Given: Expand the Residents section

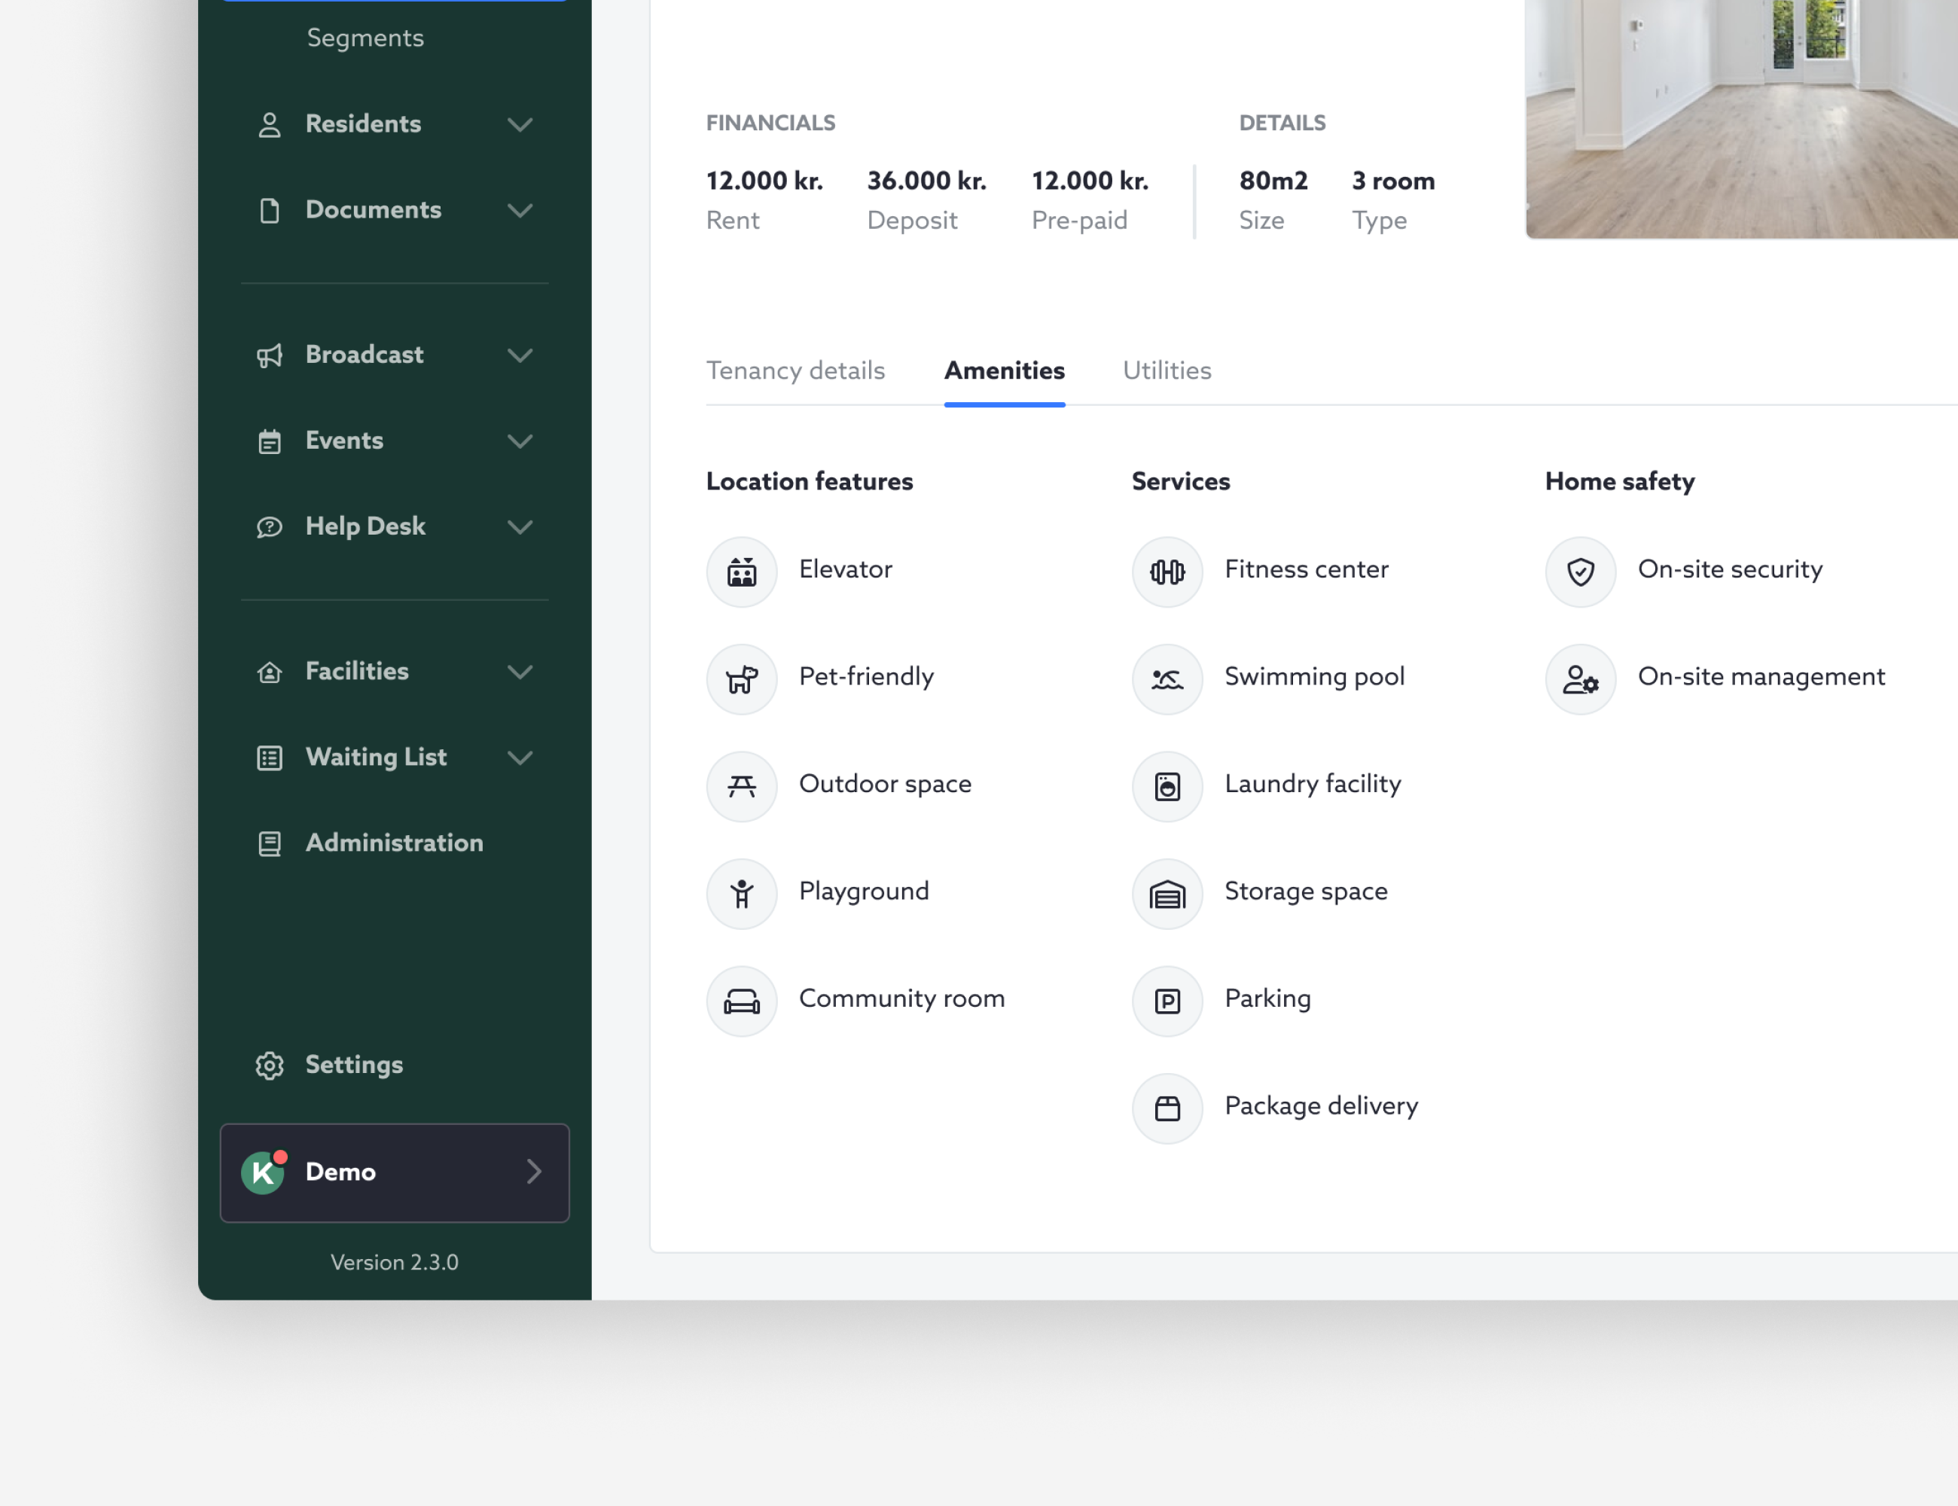Looking at the screenshot, I should (521, 124).
